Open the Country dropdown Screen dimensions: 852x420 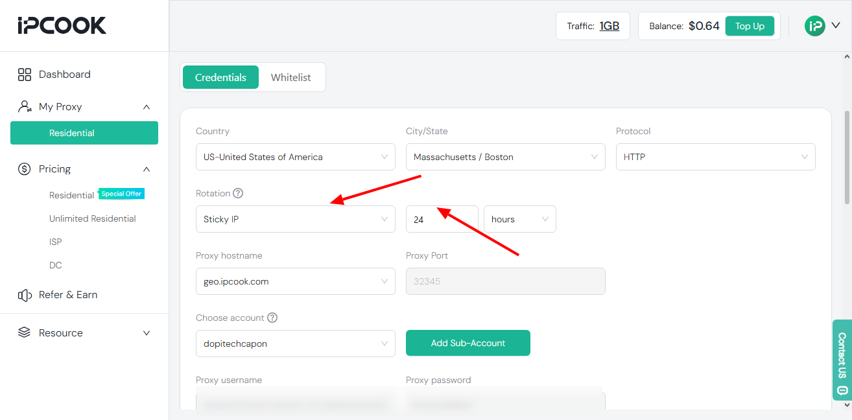(x=296, y=157)
